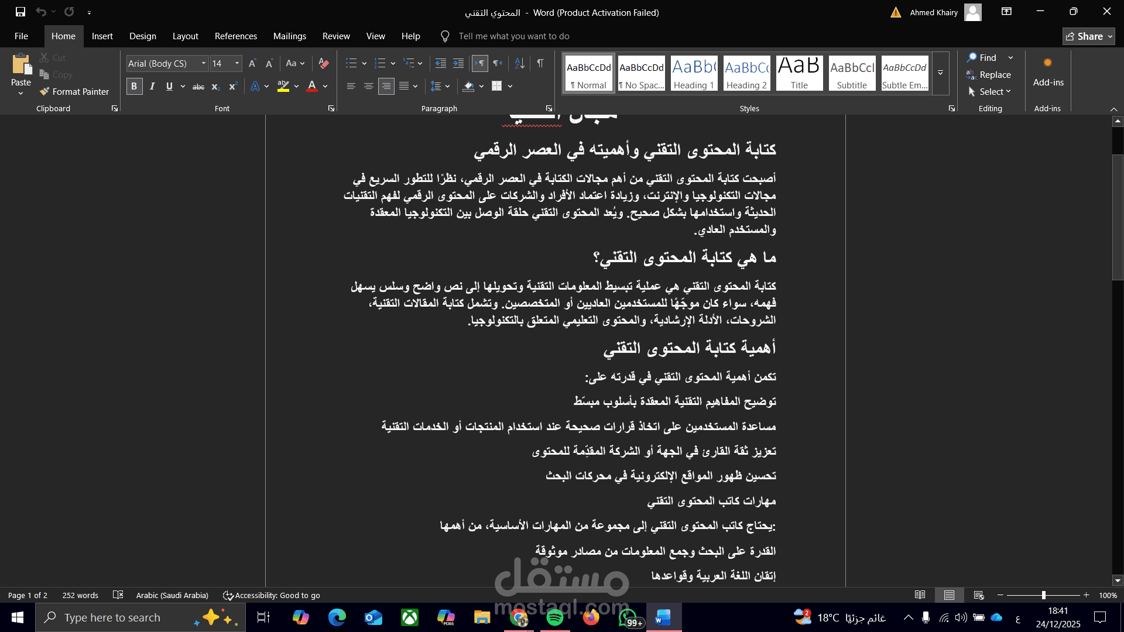Viewport: 1124px width, 632px height.
Task: Sort the selected paragraphs
Action: pos(519,63)
